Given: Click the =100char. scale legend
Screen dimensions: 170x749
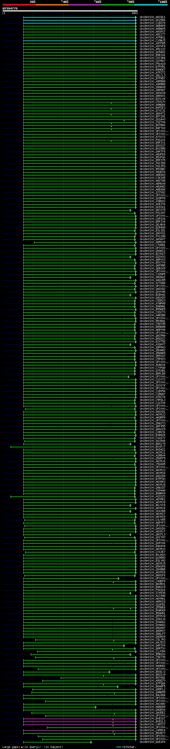Looking at the screenshot, I should pos(126,747).
